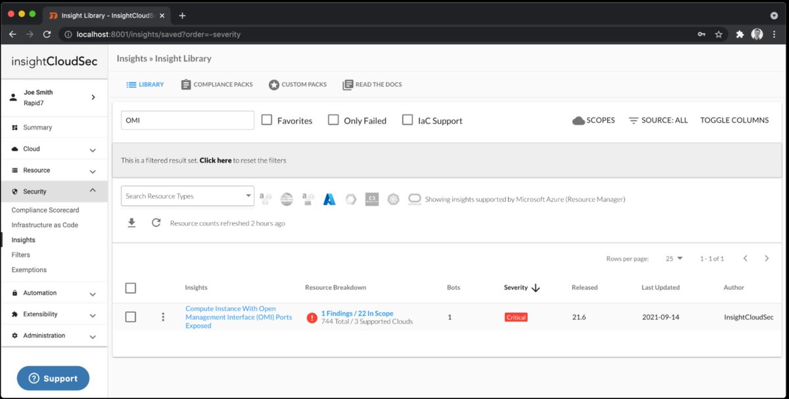
Task: Select the Google Cloud hexagon filter icon
Action: (x=350, y=199)
